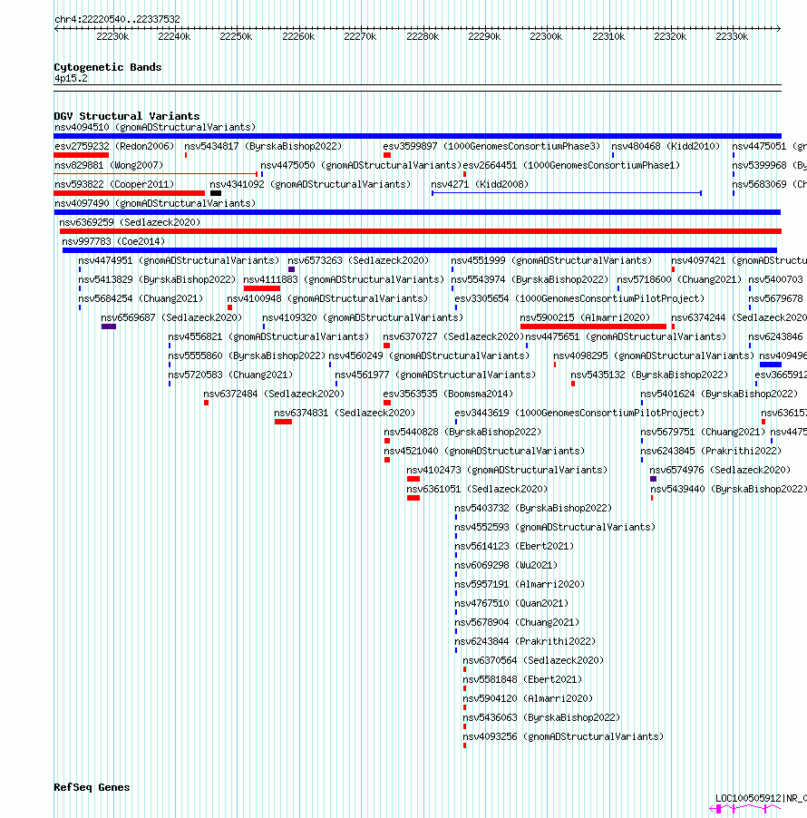Click nsv6370727 (Sedlazeck2020) label

point(453,336)
